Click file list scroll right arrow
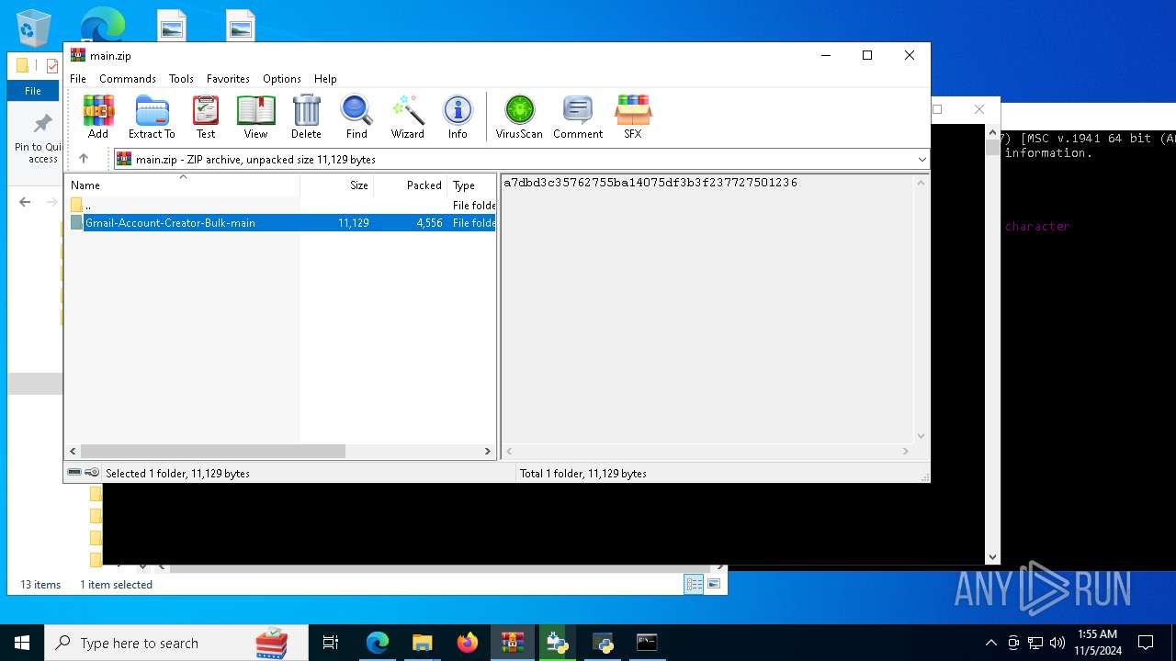The image size is (1176, 661). 488,452
